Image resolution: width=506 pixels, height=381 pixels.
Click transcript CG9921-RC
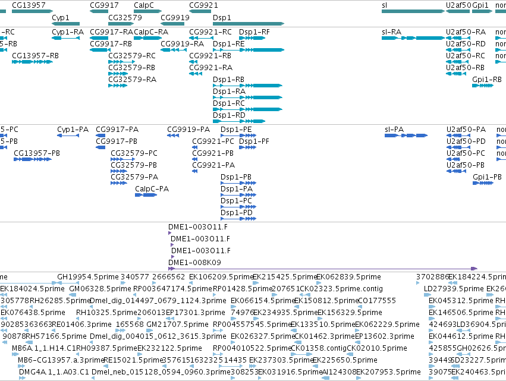pos(202,38)
